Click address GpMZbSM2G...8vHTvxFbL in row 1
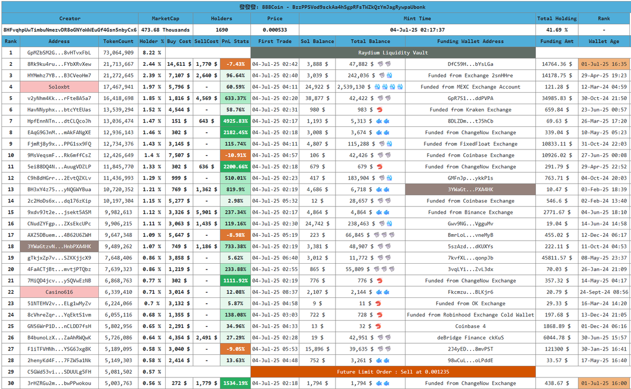This screenshot has width=631, height=389. pyautogui.click(x=59, y=53)
